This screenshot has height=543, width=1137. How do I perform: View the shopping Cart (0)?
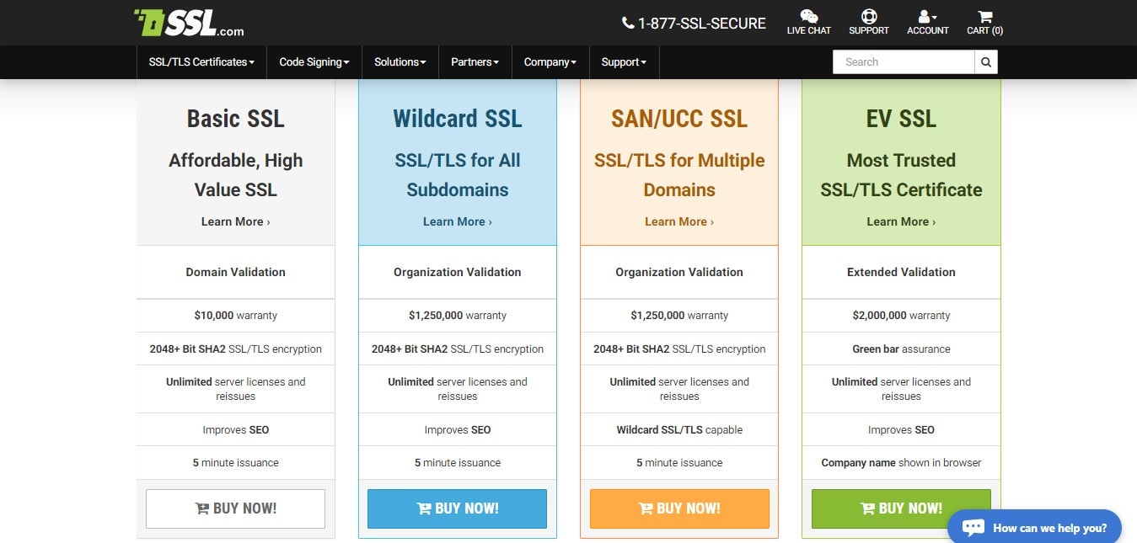click(x=984, y=22)
